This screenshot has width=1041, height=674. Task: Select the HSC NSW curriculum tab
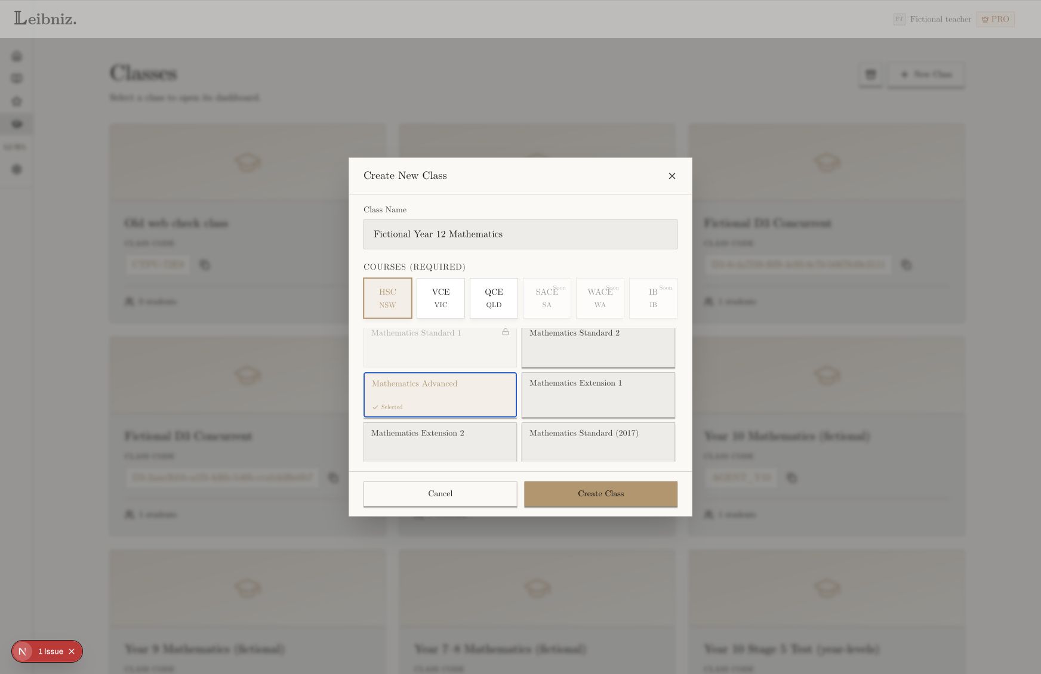click(x=387, y=298)
